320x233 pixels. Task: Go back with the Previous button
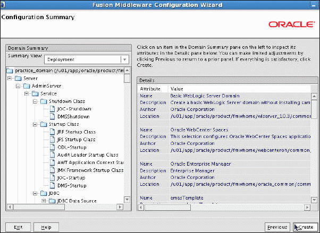277,227
